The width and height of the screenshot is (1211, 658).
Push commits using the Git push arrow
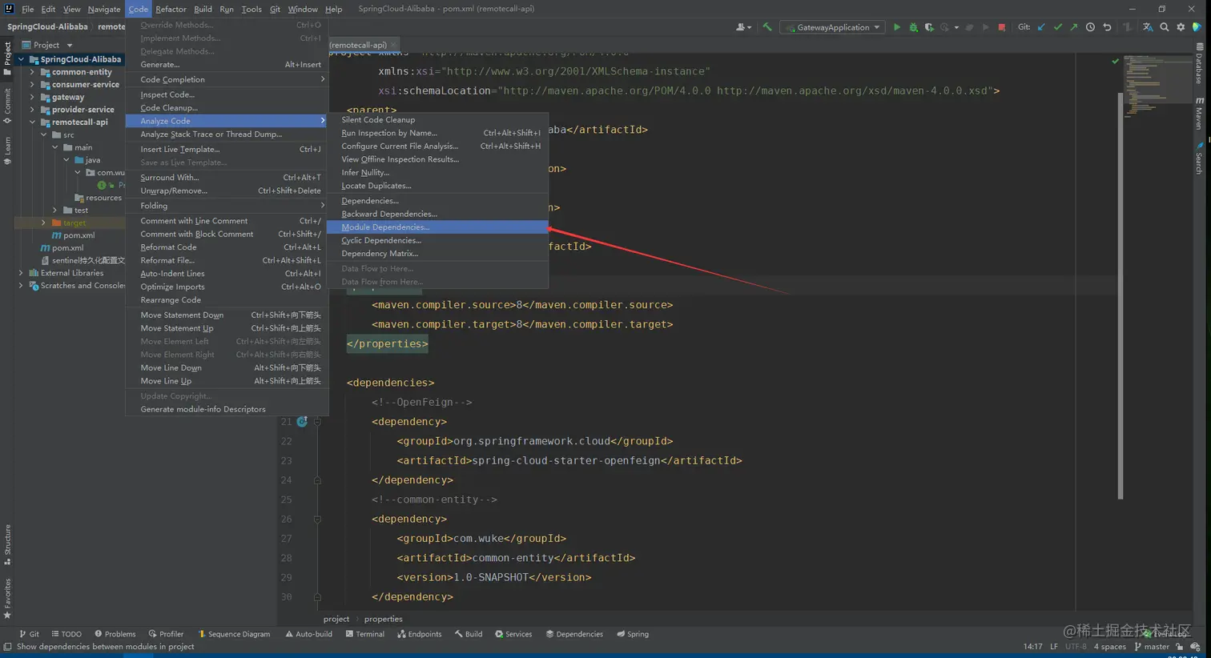coord(1073,26)
